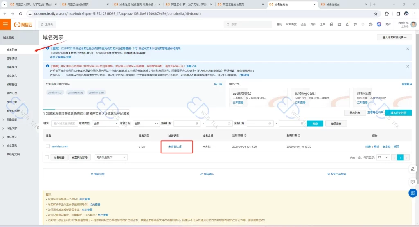Close the second blue notice banner
This screenshot has height=227, width=419.
[x=408, y=67]
